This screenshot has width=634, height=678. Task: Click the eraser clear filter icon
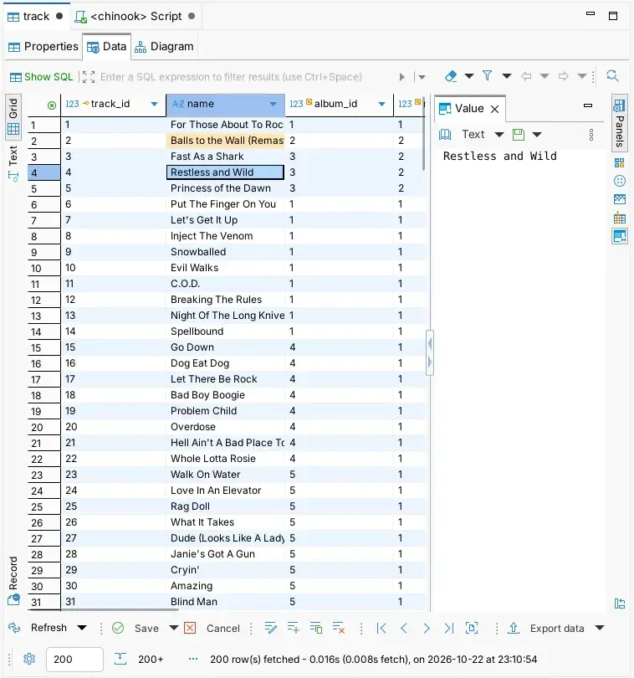coord(451,76)
